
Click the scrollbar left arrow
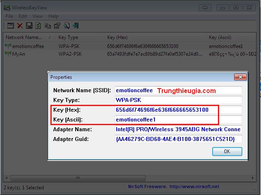[7, 178]
